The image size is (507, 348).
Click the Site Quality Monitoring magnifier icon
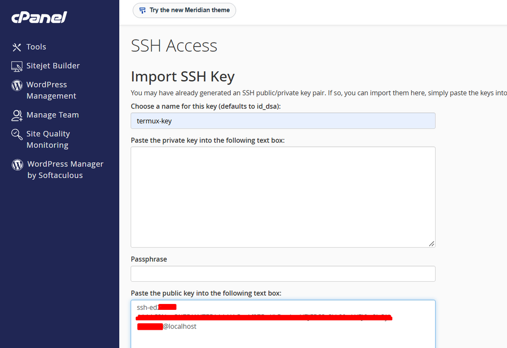pos(17,134)
